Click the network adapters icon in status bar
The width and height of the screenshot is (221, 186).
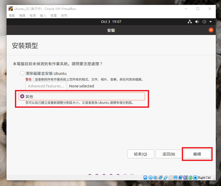pyautogui.click(x=160, y=178)
